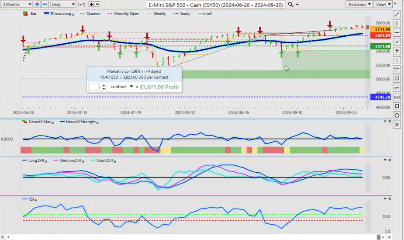Zoom out time range with blue minus

(45, 4)
